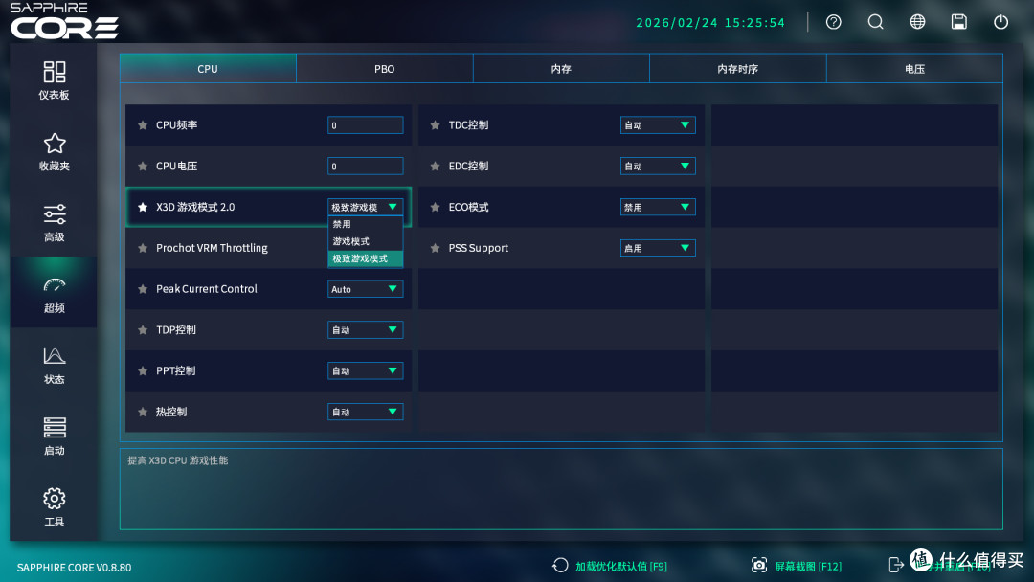The width and height of the screenshot is (1034, 582).
Task: Favorite the 热控制 row star
Action: coord(143,412)
